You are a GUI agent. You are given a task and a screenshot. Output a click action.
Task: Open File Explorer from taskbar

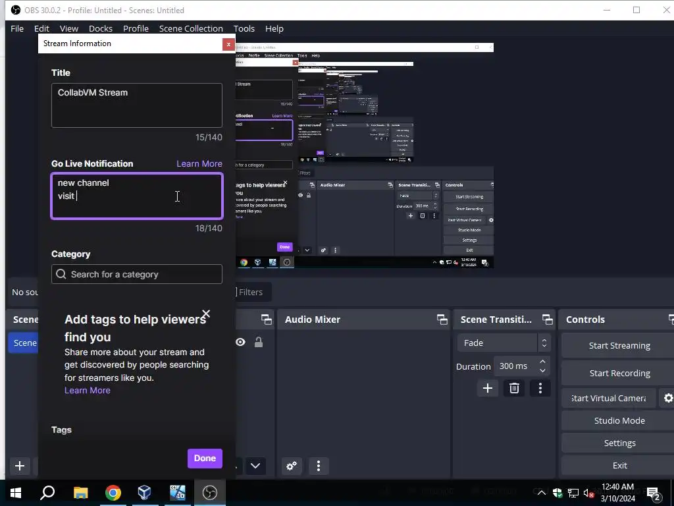(x=80, y=493)
